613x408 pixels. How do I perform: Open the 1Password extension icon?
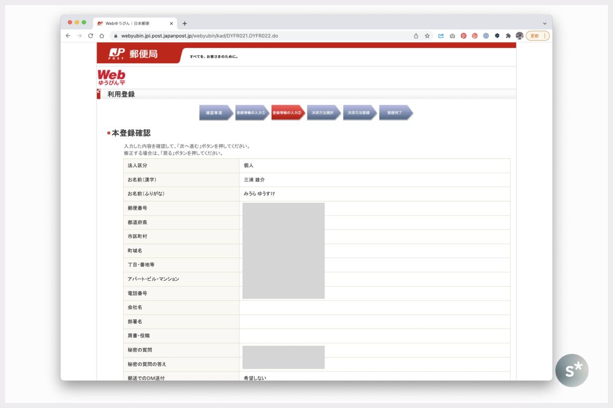click(486, 36)
